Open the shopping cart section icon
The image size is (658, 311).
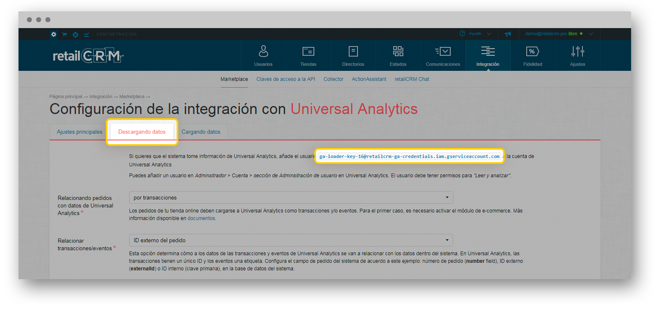(65, 34)
